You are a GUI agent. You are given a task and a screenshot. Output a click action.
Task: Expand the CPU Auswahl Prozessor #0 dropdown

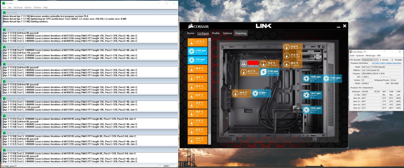coord(370,60)
